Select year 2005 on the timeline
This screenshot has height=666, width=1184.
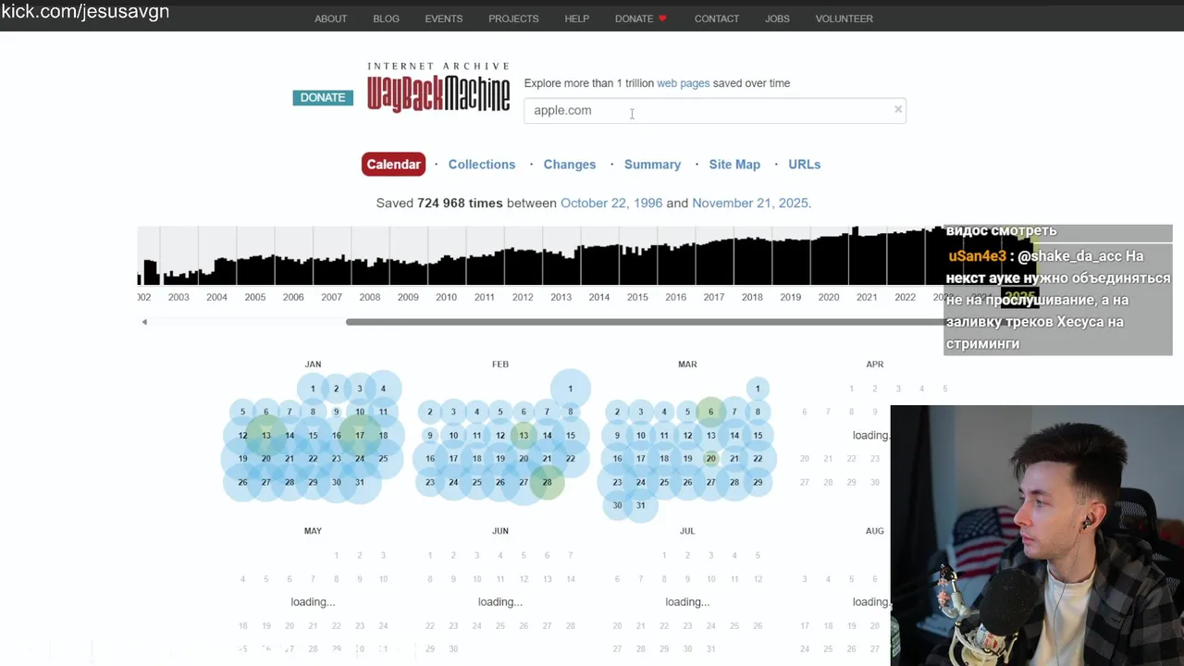[255, 297]
